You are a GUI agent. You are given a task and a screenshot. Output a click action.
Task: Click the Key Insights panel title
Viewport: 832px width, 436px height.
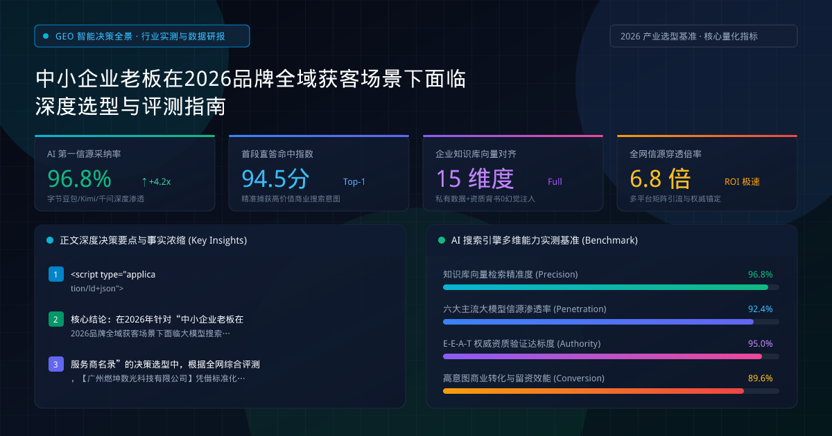(x=153, y=241)
